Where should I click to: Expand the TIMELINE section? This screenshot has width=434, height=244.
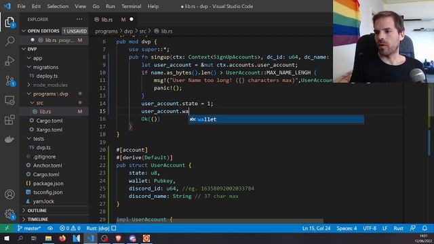pyautogui.click(x=38, y=220)
